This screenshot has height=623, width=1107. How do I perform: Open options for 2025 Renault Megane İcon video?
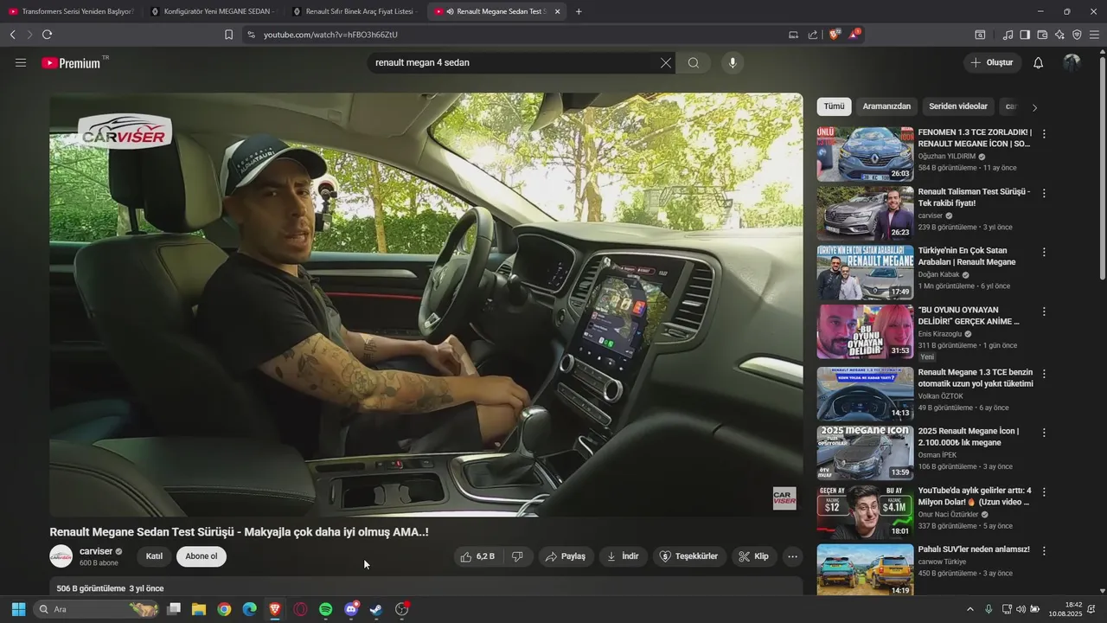point(1044,433)
